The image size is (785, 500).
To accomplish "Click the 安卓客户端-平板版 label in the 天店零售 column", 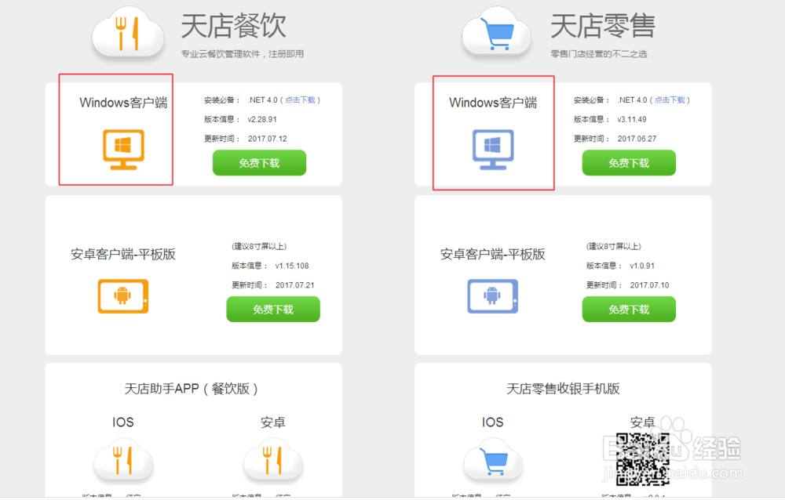I will tap(493, 254).
